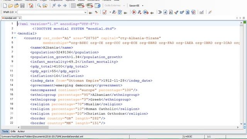Toggle the XPath builder icon
This screenshot has width=247, height=139.
coord(96,12)
